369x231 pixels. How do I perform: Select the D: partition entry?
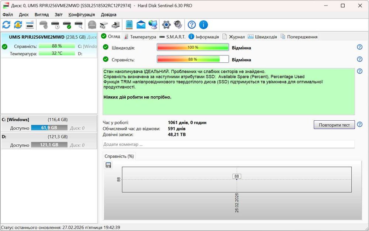pos(49,141)
